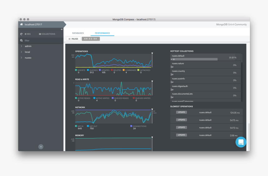Expand the local database chevron
The width and height of the screenshot is (268, 176).
[x=22, y=52]
